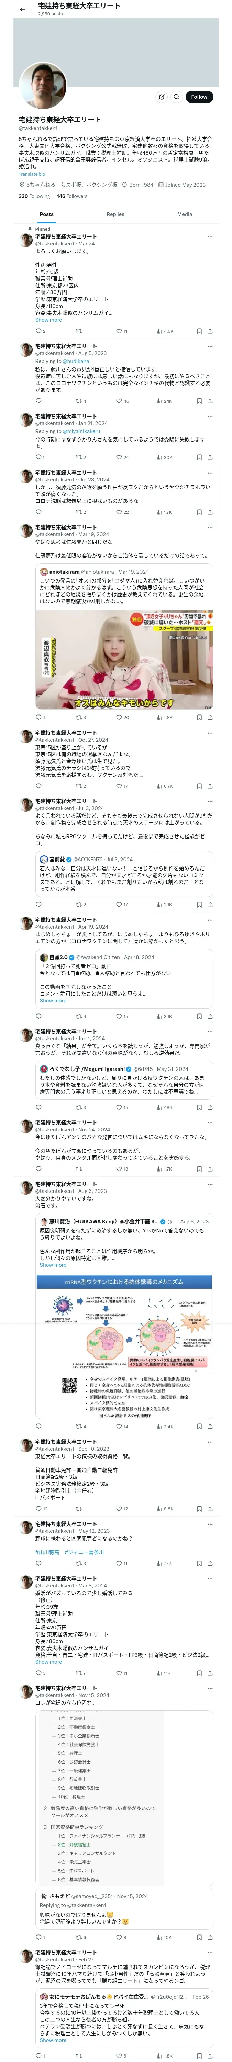Bookmark the Nov 24, 2024 post

click(199, 1169)
